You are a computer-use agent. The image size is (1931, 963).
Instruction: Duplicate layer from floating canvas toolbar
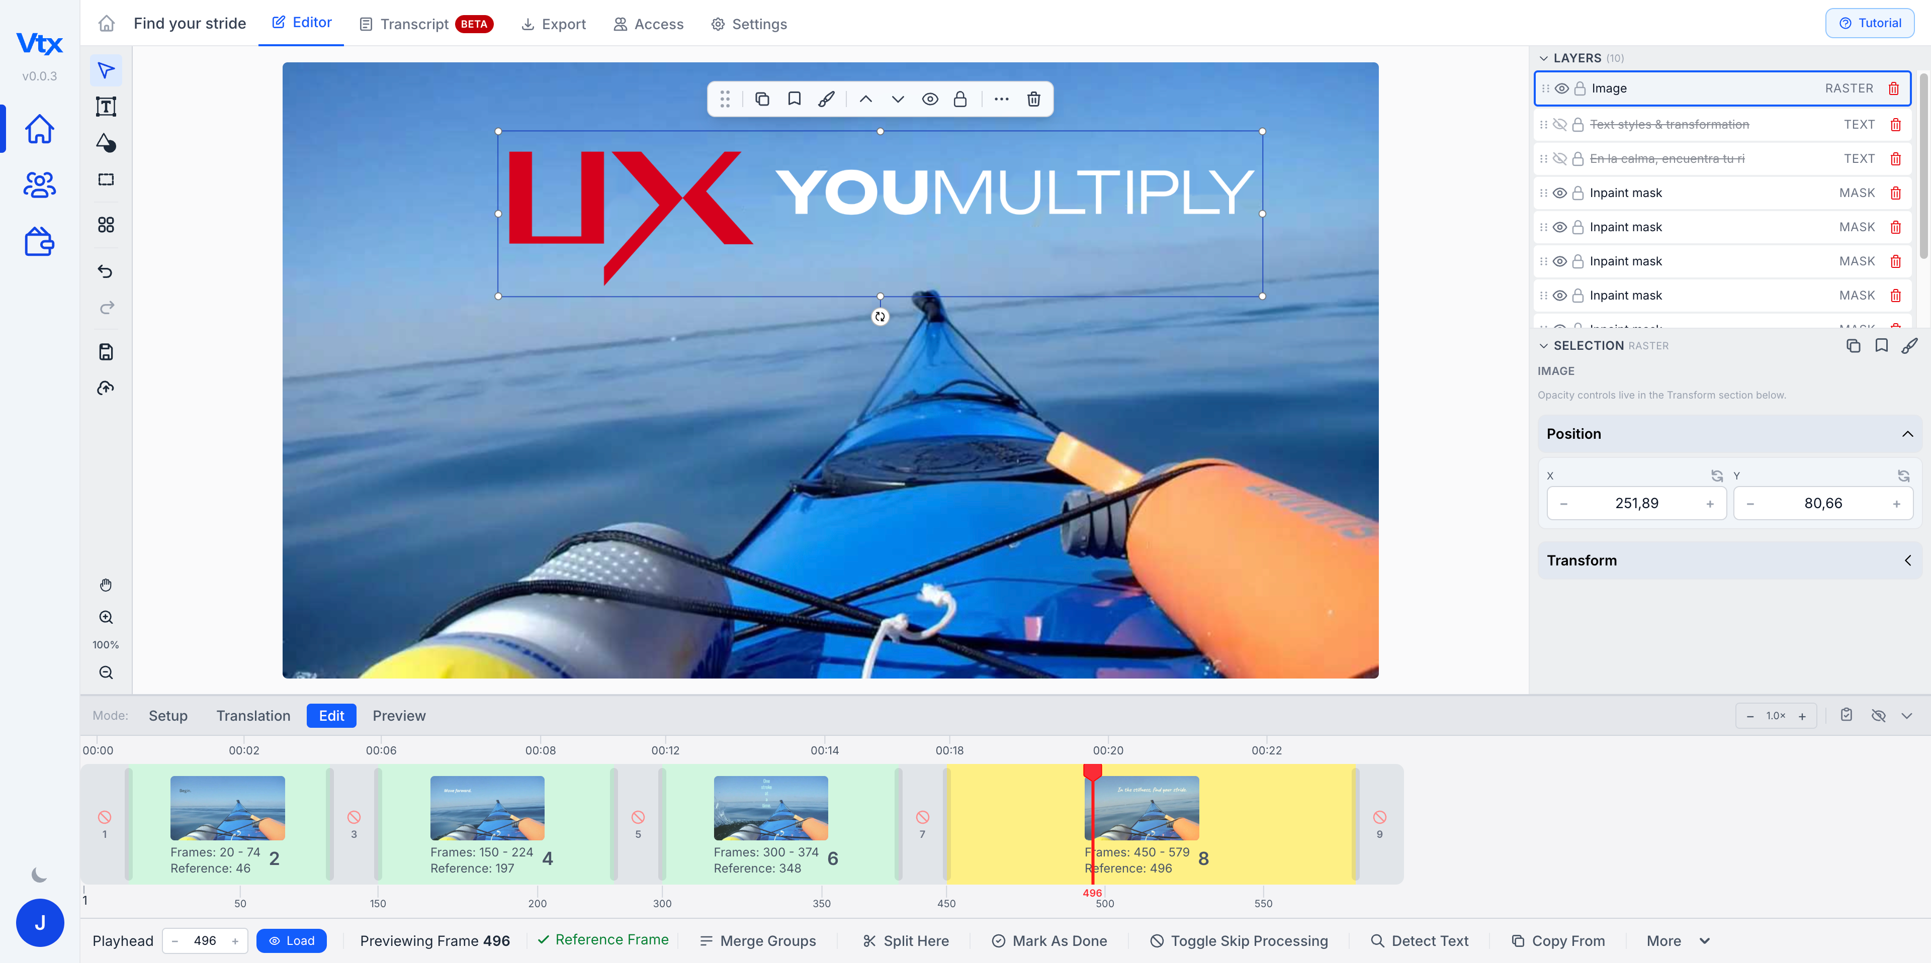pos(762,99)
